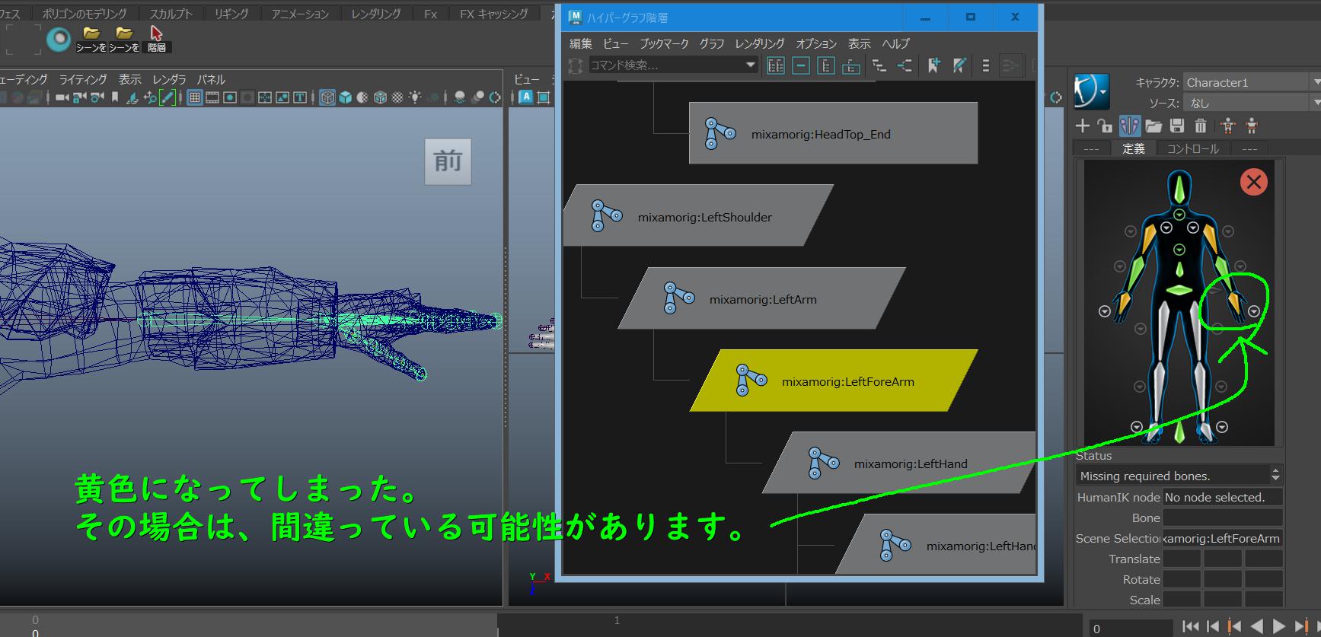The width and height of the screenshot is (1321, 637).
Task: Select the FX キャッシング shelf tab
Action: click(494, 14)
